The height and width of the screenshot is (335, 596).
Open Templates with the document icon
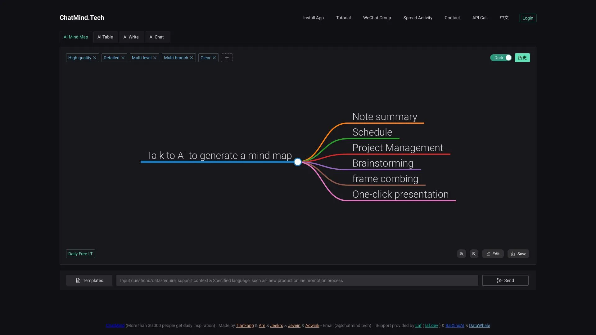[89, 280]
